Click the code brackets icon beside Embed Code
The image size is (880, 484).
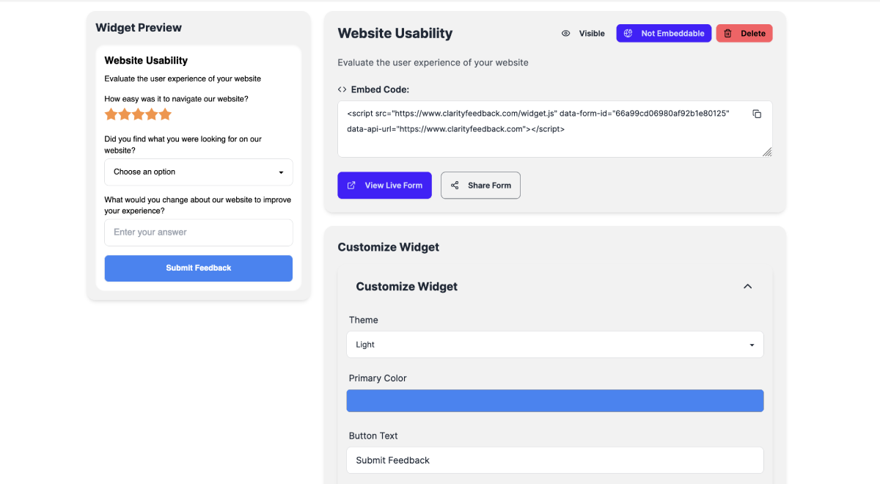coord(342,89)
